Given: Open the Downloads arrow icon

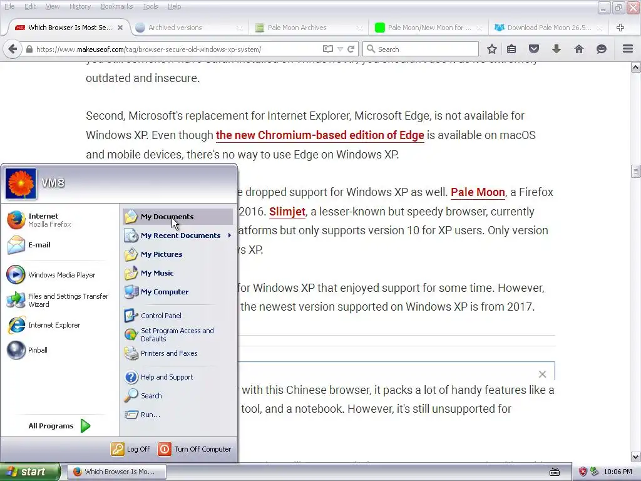Looking at the screenshot, I should (x=556, y=49).
